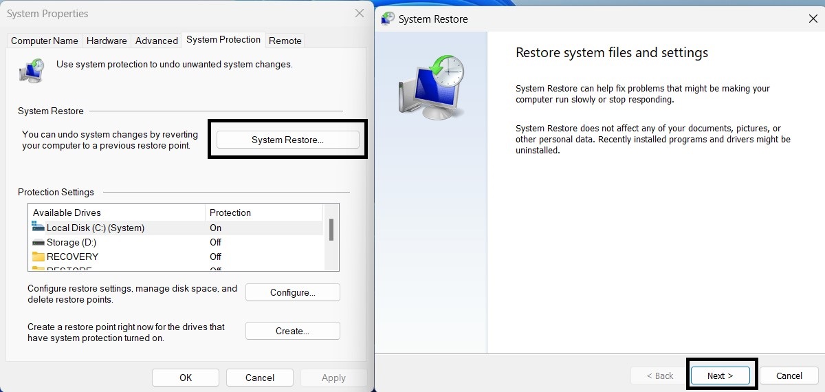Screen dimensions: 825x392
Task: Cancel the System Properties dialog
Action: click(260, 378)
